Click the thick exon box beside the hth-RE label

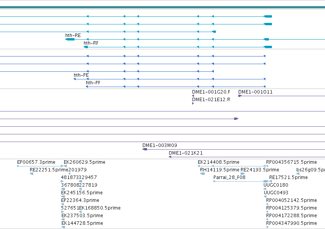pos(70,39)
